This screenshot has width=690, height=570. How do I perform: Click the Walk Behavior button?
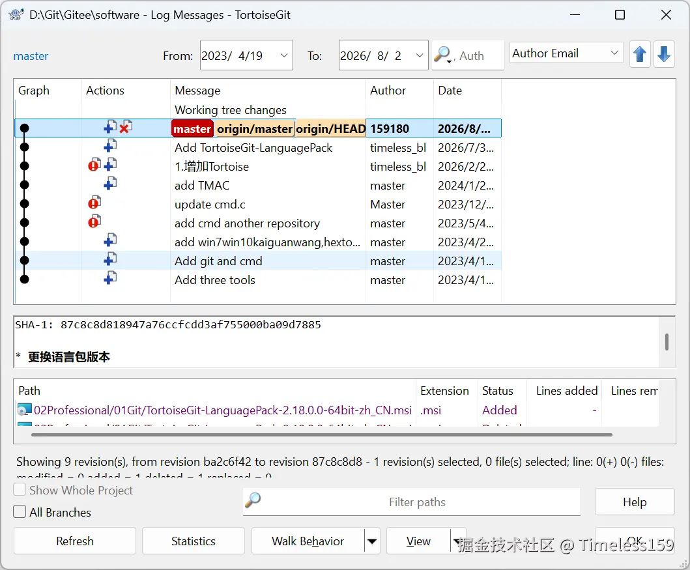click(308, 541)
